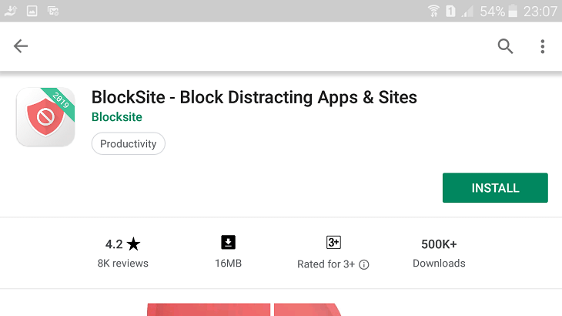Go back using the left arrow
This screenshot has height=316, width=562.
coord(21,46)
